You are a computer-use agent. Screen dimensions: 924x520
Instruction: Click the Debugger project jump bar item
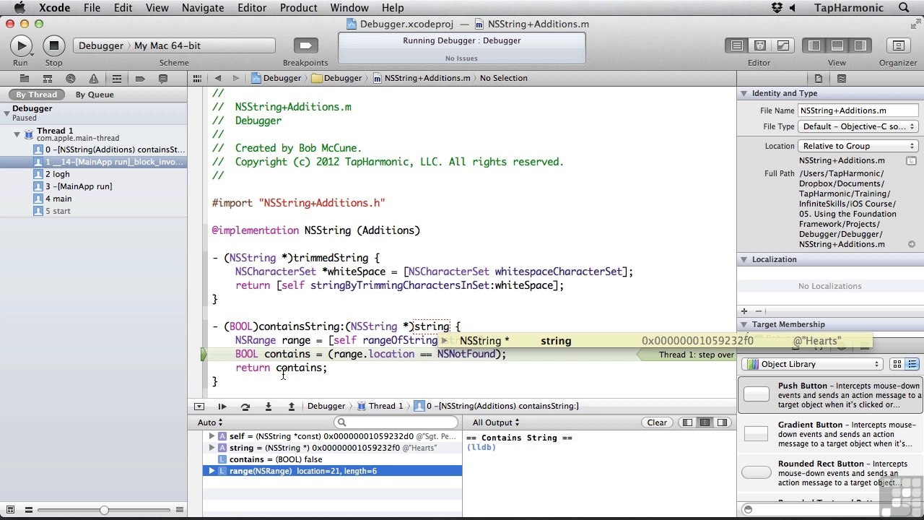276,78
